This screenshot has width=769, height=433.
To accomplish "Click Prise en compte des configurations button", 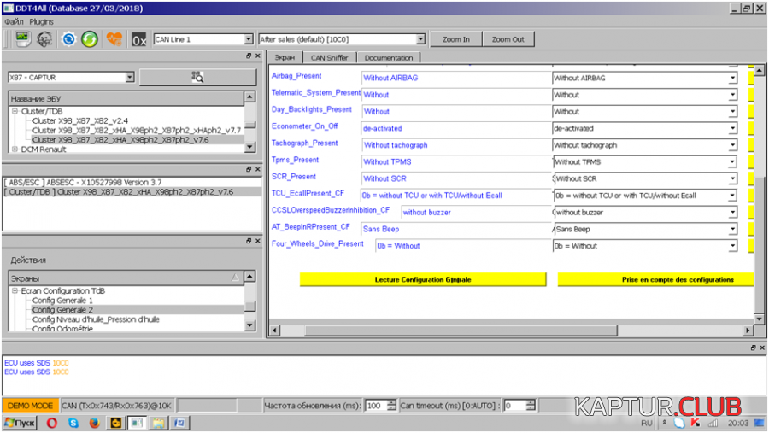I will [655, 279].
